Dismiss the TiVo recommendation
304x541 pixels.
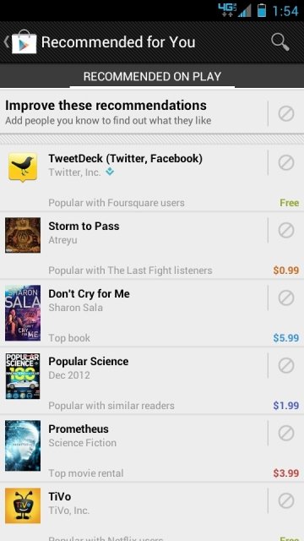point(286,500)
